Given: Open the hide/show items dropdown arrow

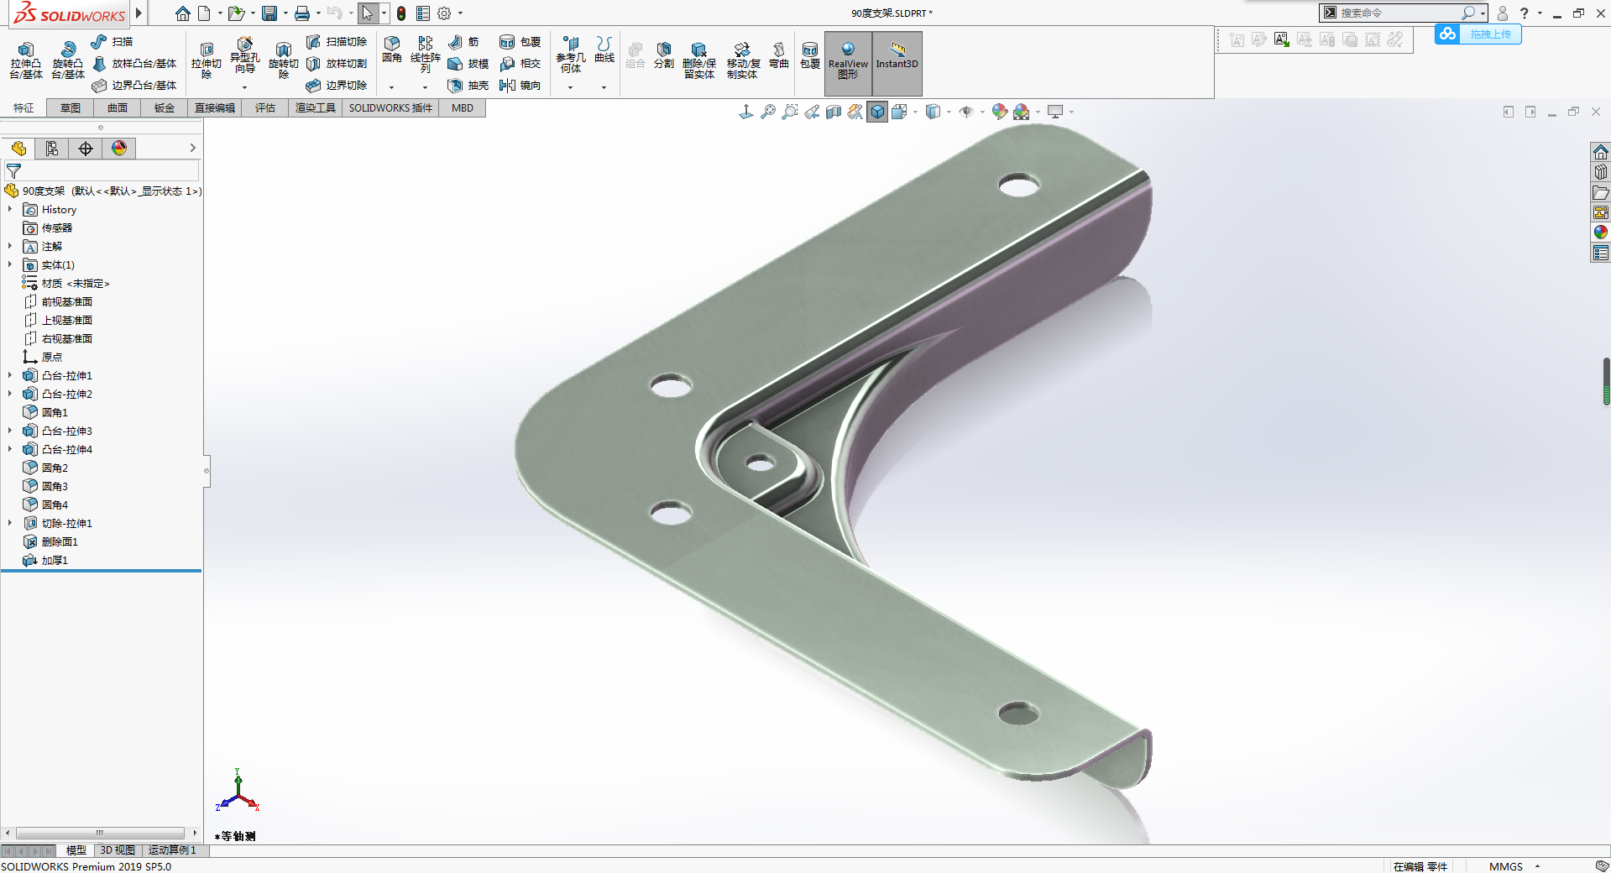Looking at the screenshot, I should tap(982, 112).
